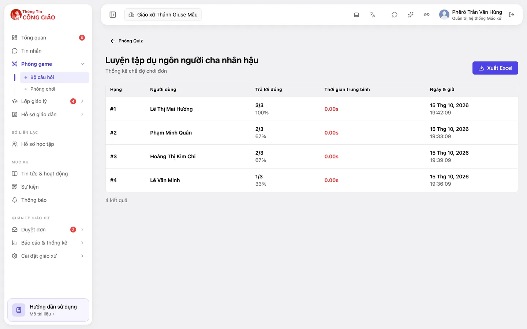This screenshot has width=527, height=329.
Task: Expand the Hồ sơ giáo dân chevron
Action: (82, 114)
